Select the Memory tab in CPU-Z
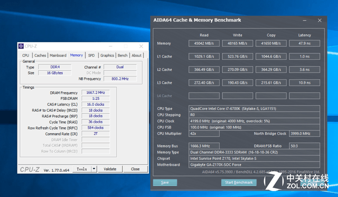This screenshot has height=197, width=338. pyautogui.click(x=77, y=55)
